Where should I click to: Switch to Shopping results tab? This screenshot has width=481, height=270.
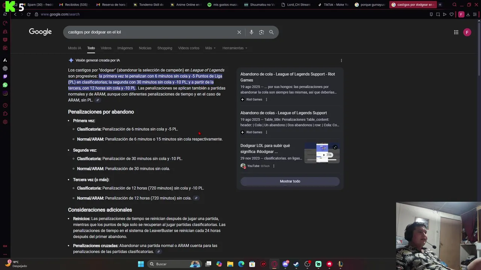(165, 48)
